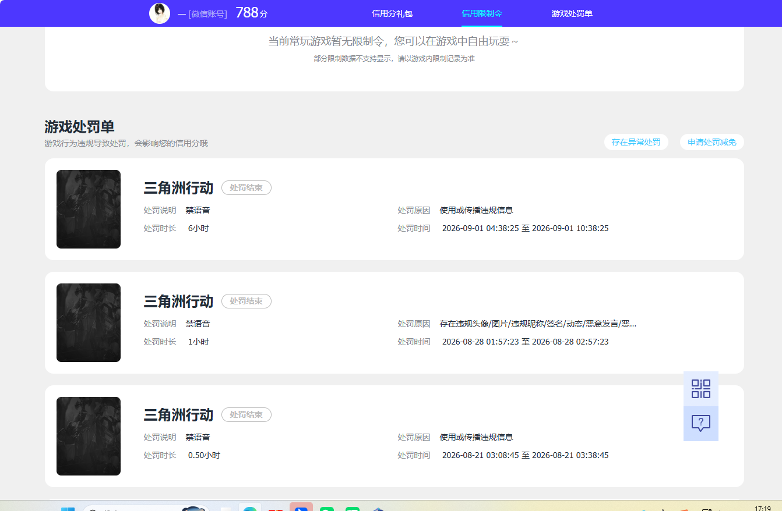Click 处罚结束 badge on the 6小时 penalty card
The image size is (782, 511).
click(x=246, y=188)
